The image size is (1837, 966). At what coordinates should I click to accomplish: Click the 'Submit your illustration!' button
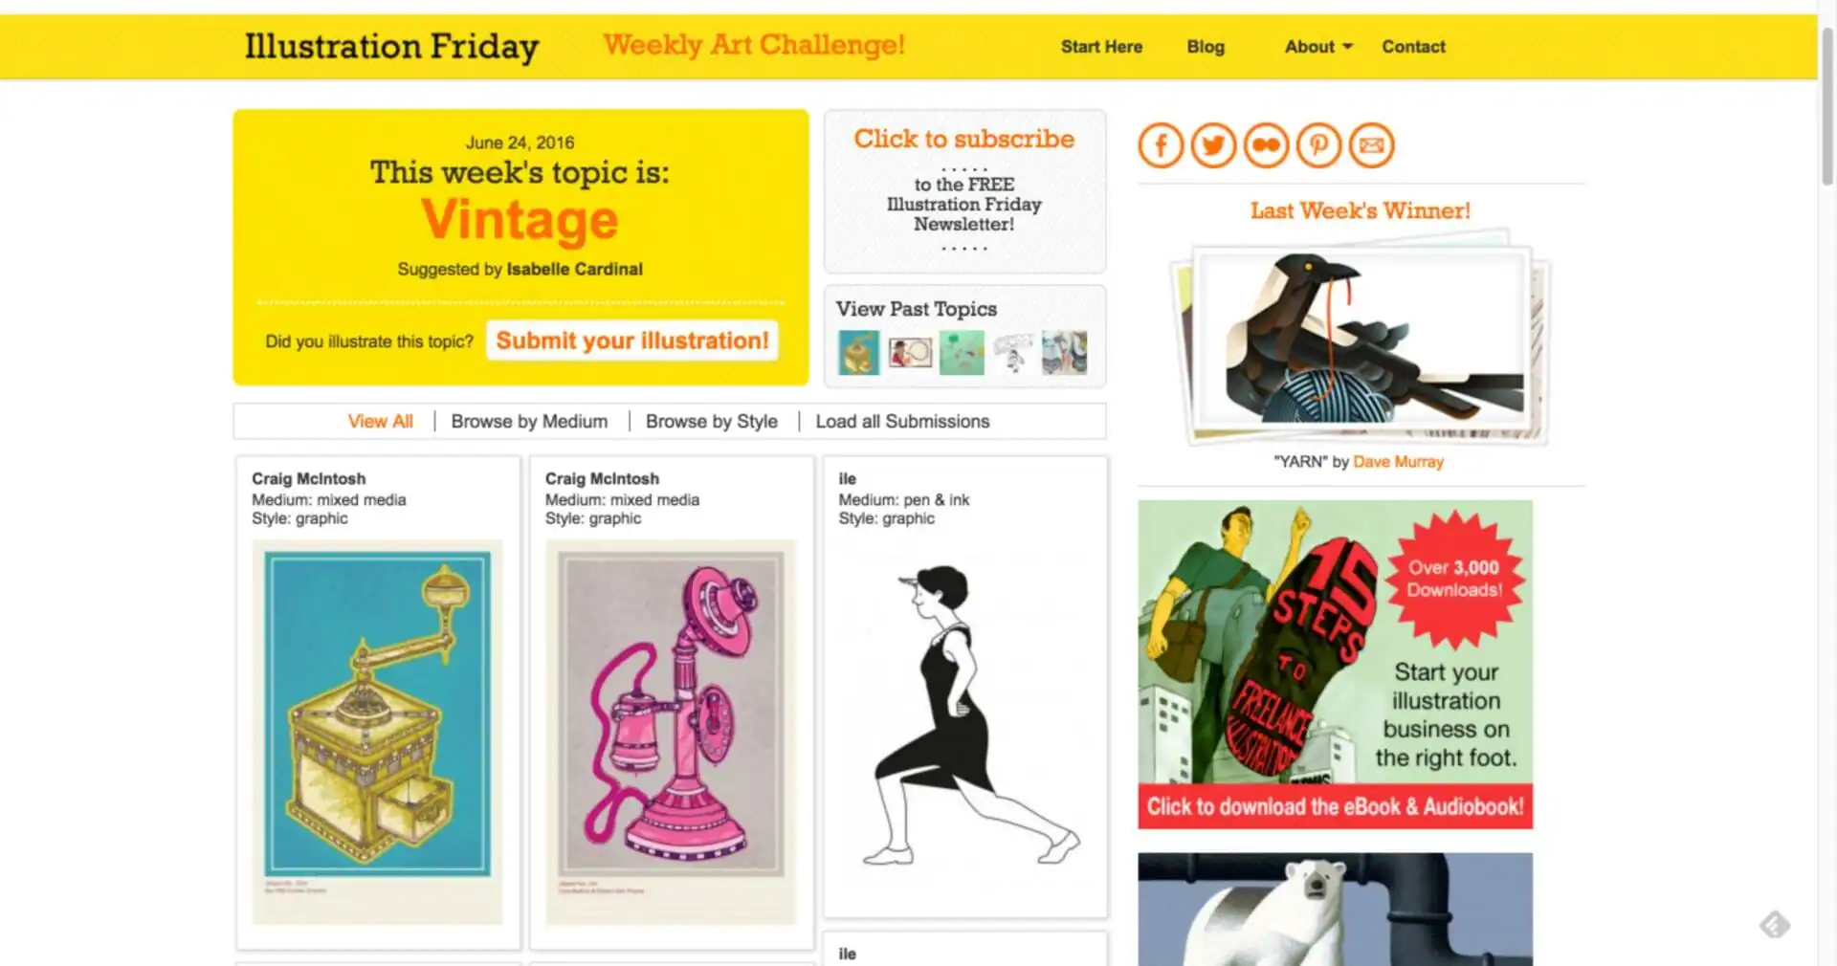coord(631,340)
